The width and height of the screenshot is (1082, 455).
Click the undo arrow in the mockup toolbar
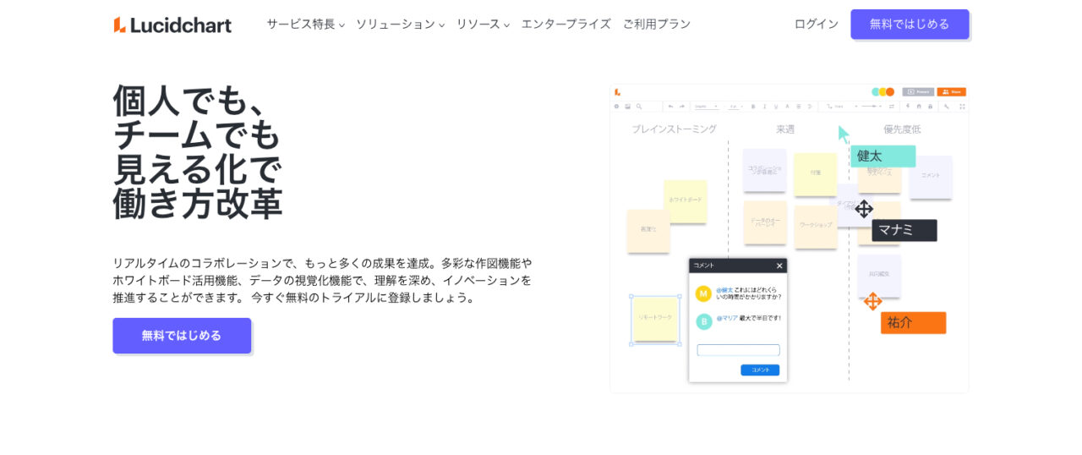(x=670, y=107)
